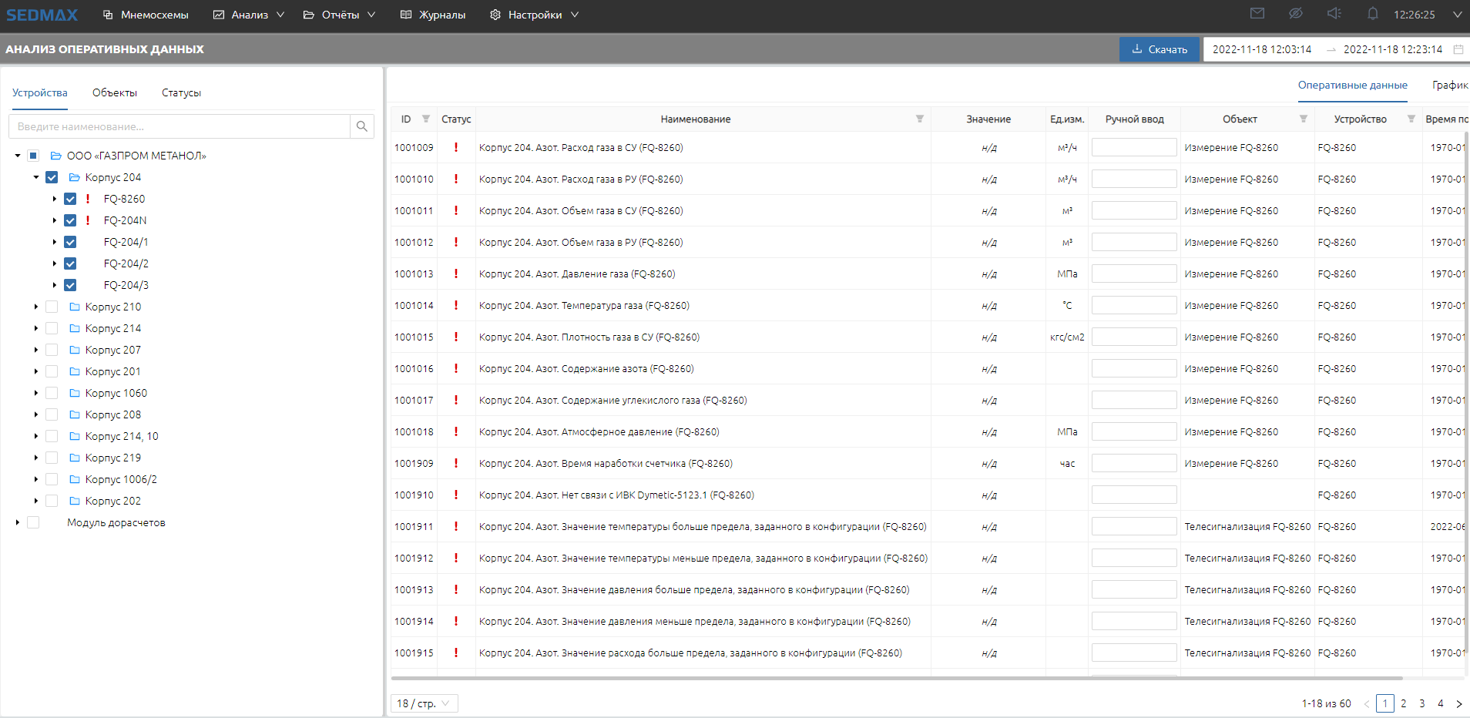Open filter icon on Наименование column
The height and width of the screenshot is (718, 1470).
(919, 119)
